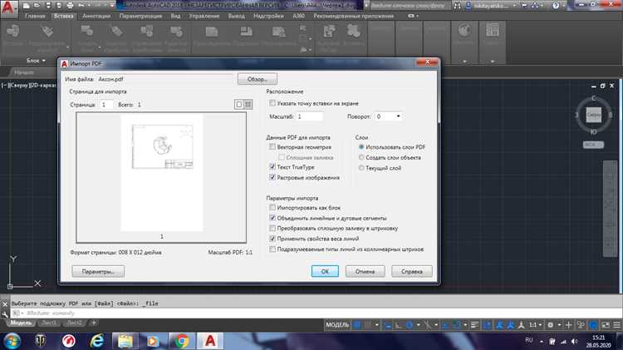Image resolution: width=623 pixels, height=350 pixels.
Task: Select the Текущий слой radio option
Action: [361, 168]
